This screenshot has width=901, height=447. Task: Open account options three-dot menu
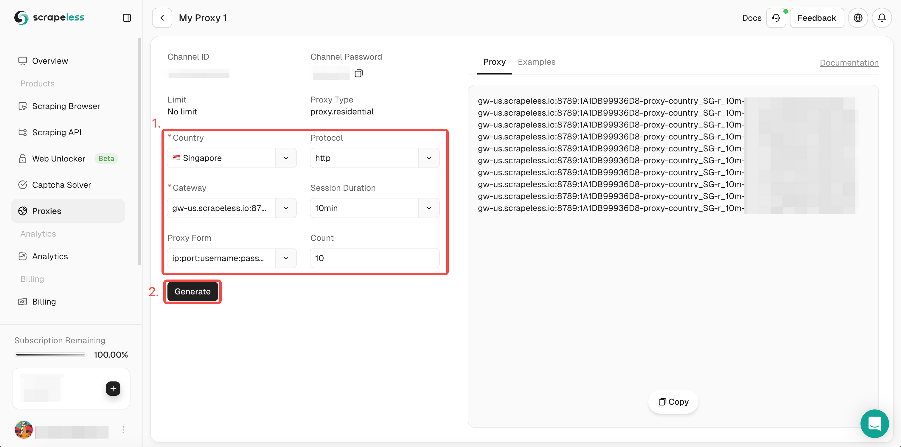123,430
